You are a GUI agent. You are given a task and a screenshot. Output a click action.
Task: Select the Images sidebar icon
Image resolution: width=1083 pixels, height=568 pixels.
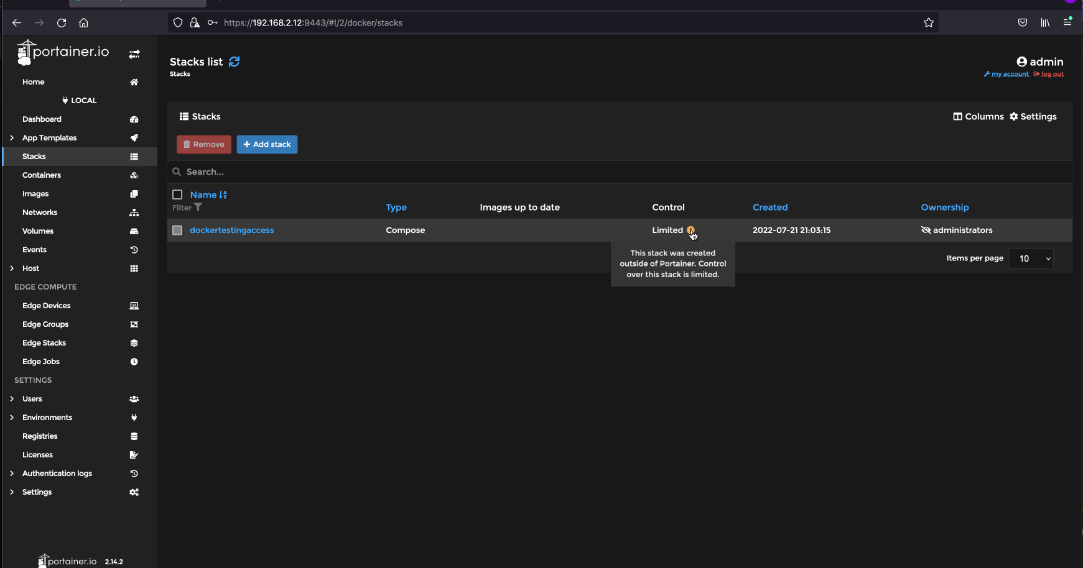click(134, 193)
